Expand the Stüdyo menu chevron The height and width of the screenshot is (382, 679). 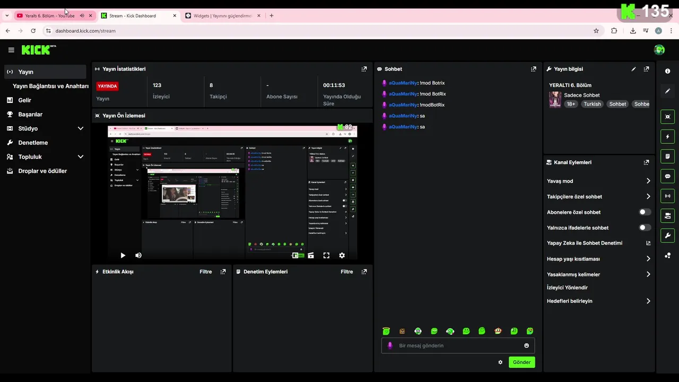pos(81,128)
